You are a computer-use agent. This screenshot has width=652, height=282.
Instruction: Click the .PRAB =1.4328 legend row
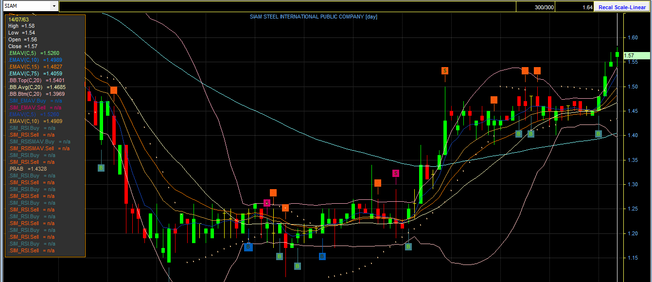click(x=28, y=169)
